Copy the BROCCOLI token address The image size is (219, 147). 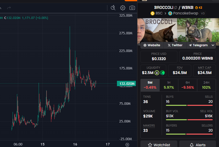176,8
